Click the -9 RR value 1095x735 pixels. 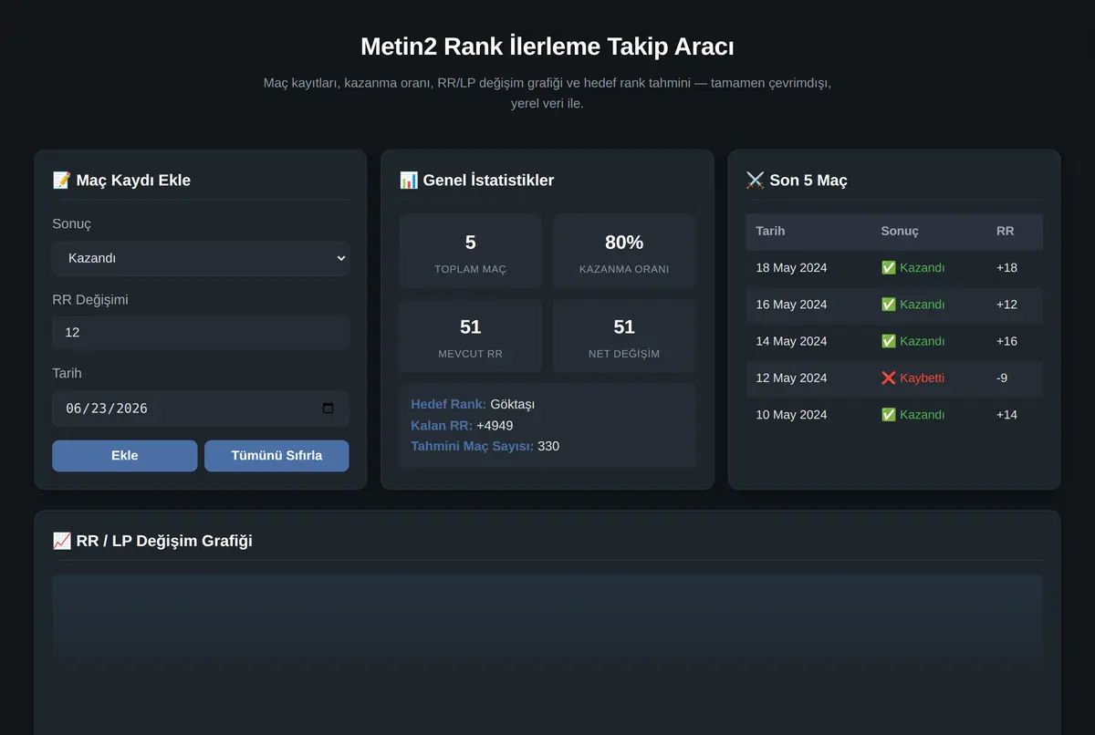coord(1002,378)
